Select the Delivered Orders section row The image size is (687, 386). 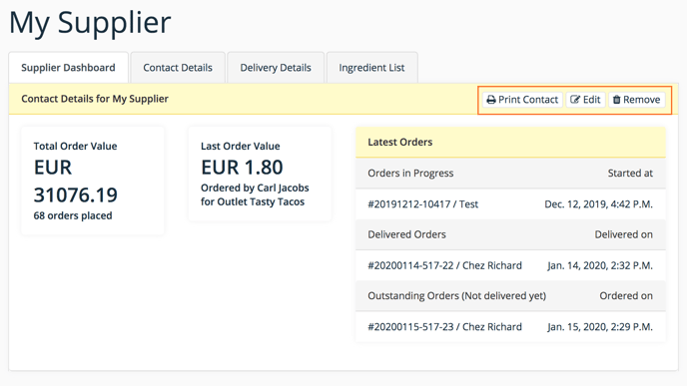click(x=510, y=234)
